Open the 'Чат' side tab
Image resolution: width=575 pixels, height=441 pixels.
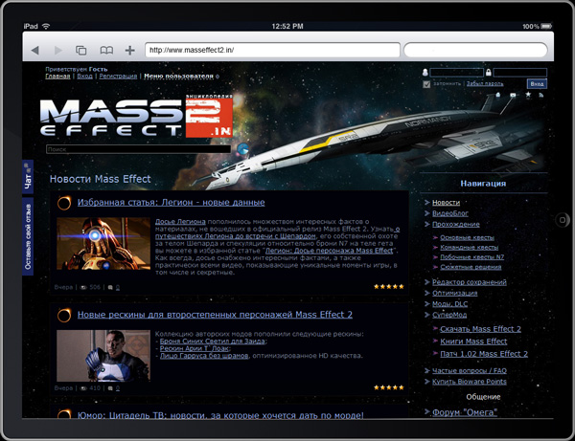(x=28, y=177)
